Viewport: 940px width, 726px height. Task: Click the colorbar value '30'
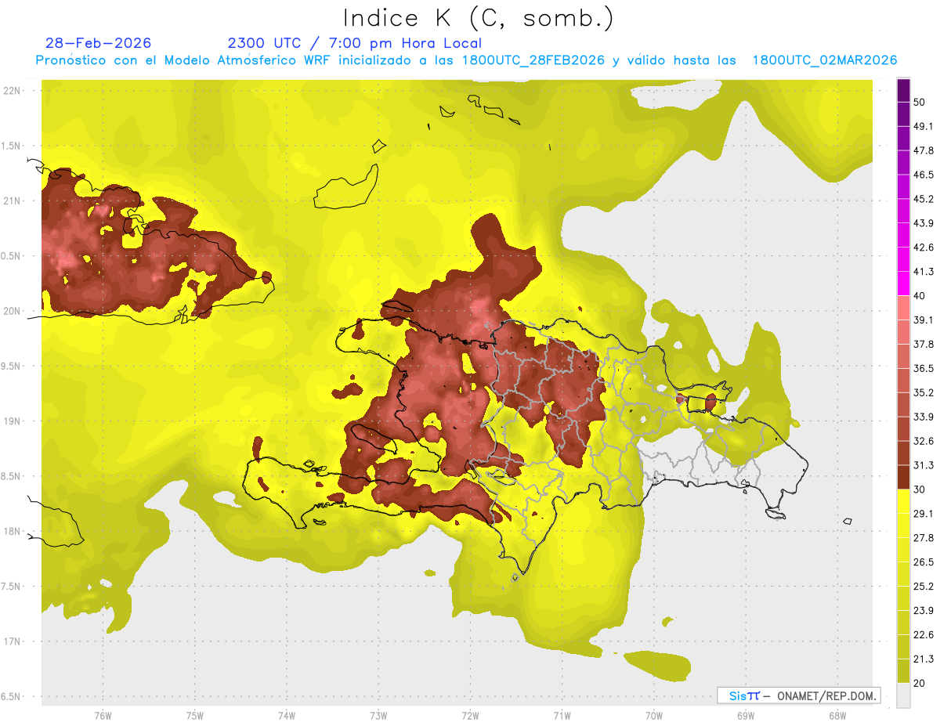point(920,489)
